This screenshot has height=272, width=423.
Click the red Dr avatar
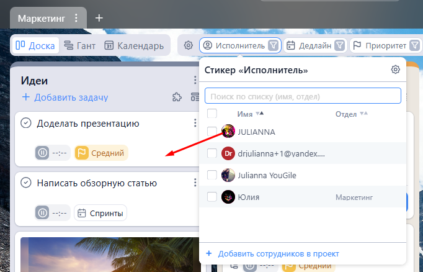(x=228, y=153)
